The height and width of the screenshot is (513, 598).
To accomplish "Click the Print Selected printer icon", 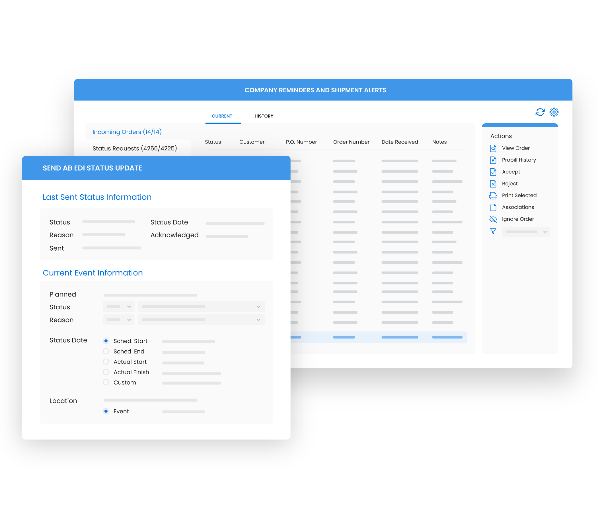I will coord(493,196).
